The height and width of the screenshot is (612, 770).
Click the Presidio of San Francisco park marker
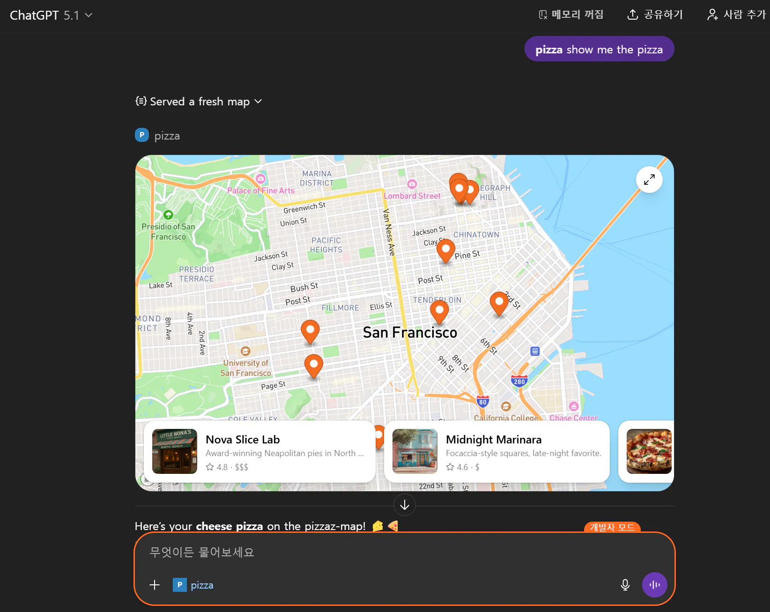(168, 215)
